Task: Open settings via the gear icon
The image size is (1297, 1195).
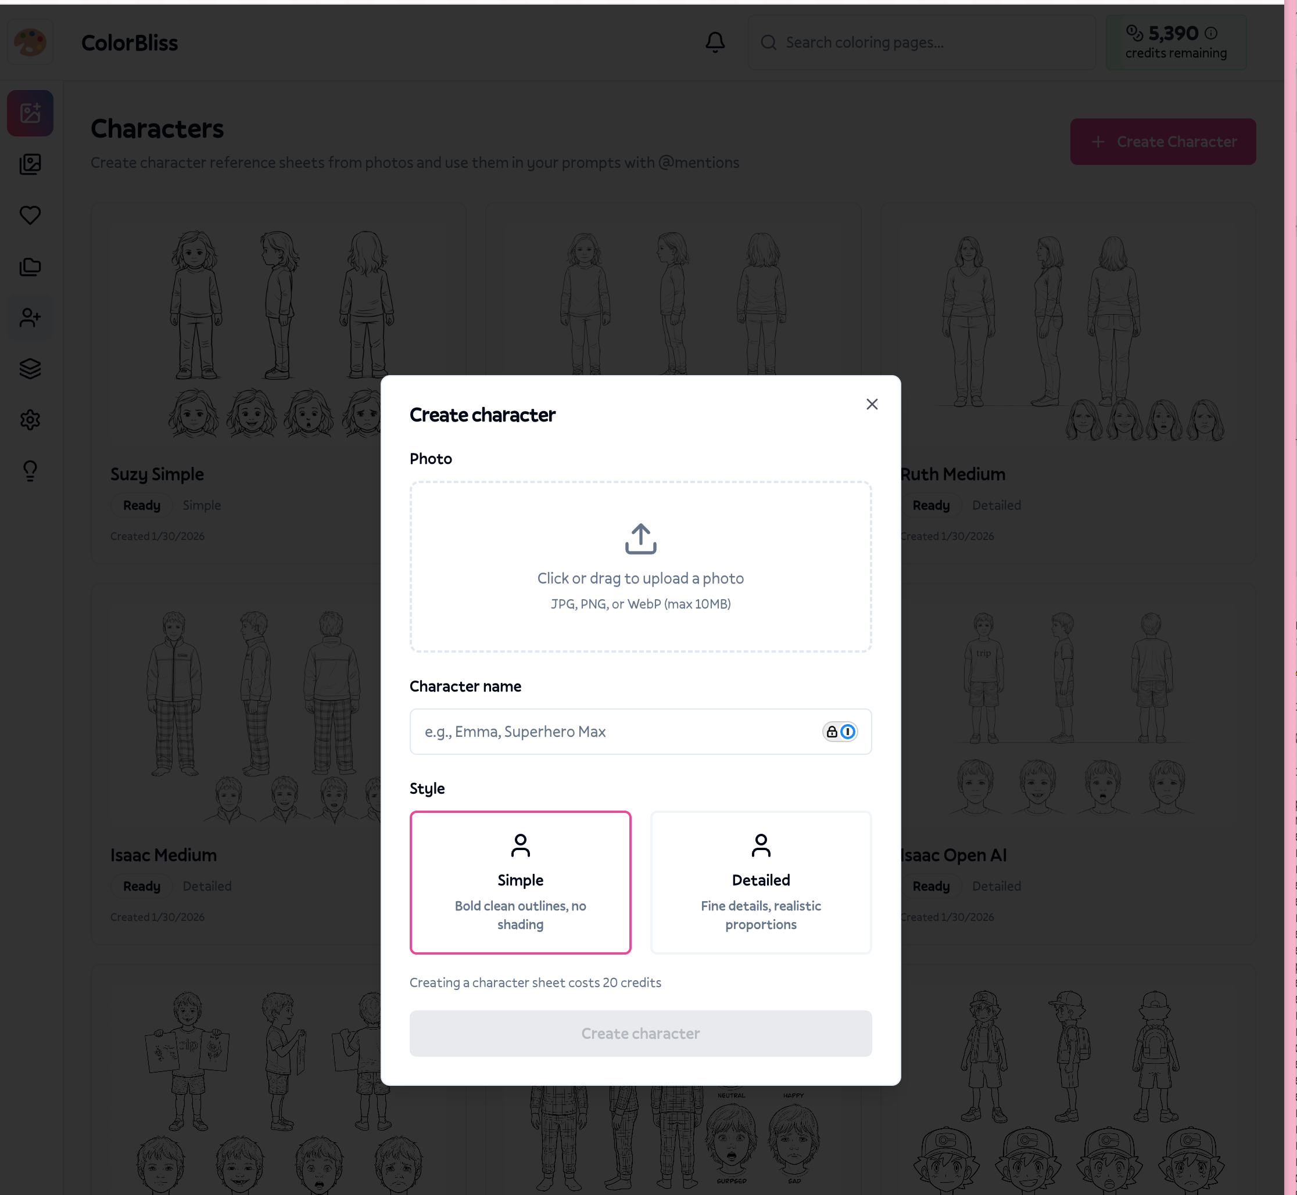Action: coord(30,420)
